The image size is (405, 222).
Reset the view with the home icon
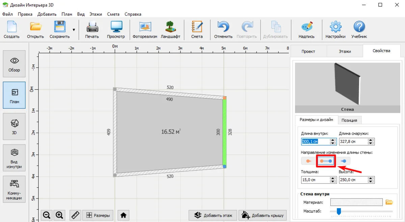124,215
